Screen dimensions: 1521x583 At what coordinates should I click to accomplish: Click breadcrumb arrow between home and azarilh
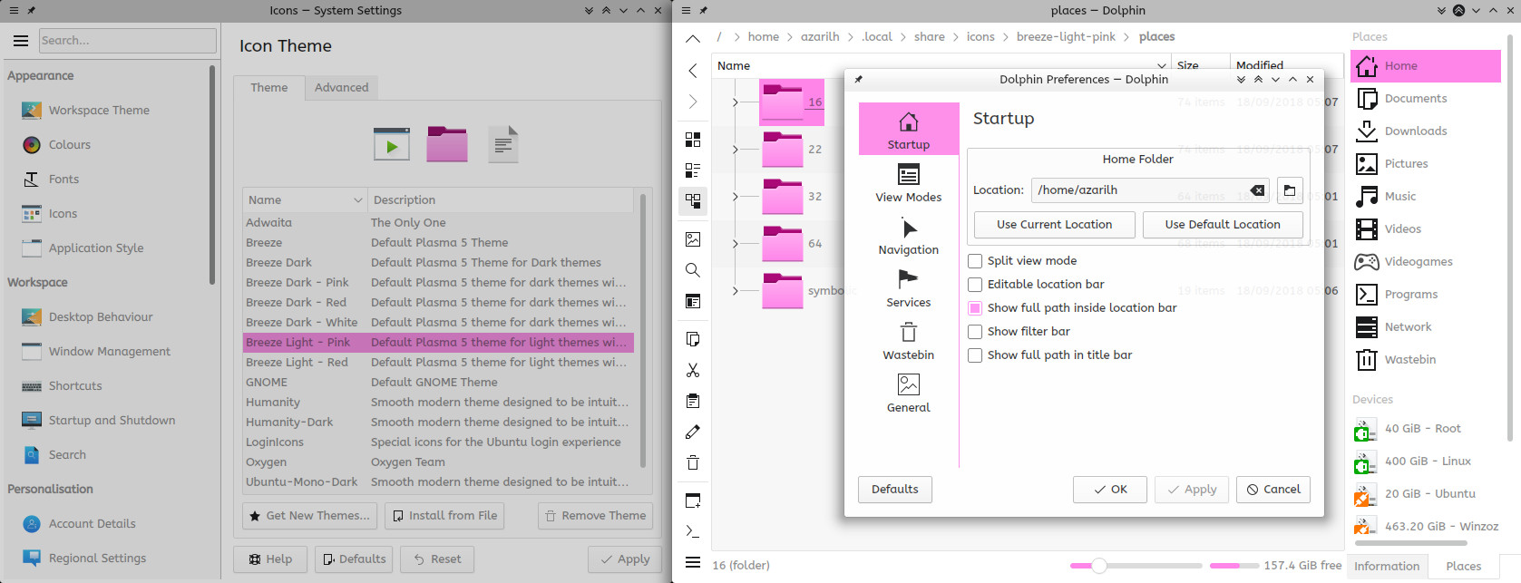pos(790,37)
